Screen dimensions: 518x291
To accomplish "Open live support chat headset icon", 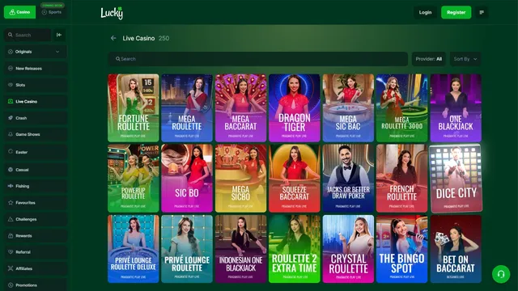I will pyautogui.click(x=501, y=274).
